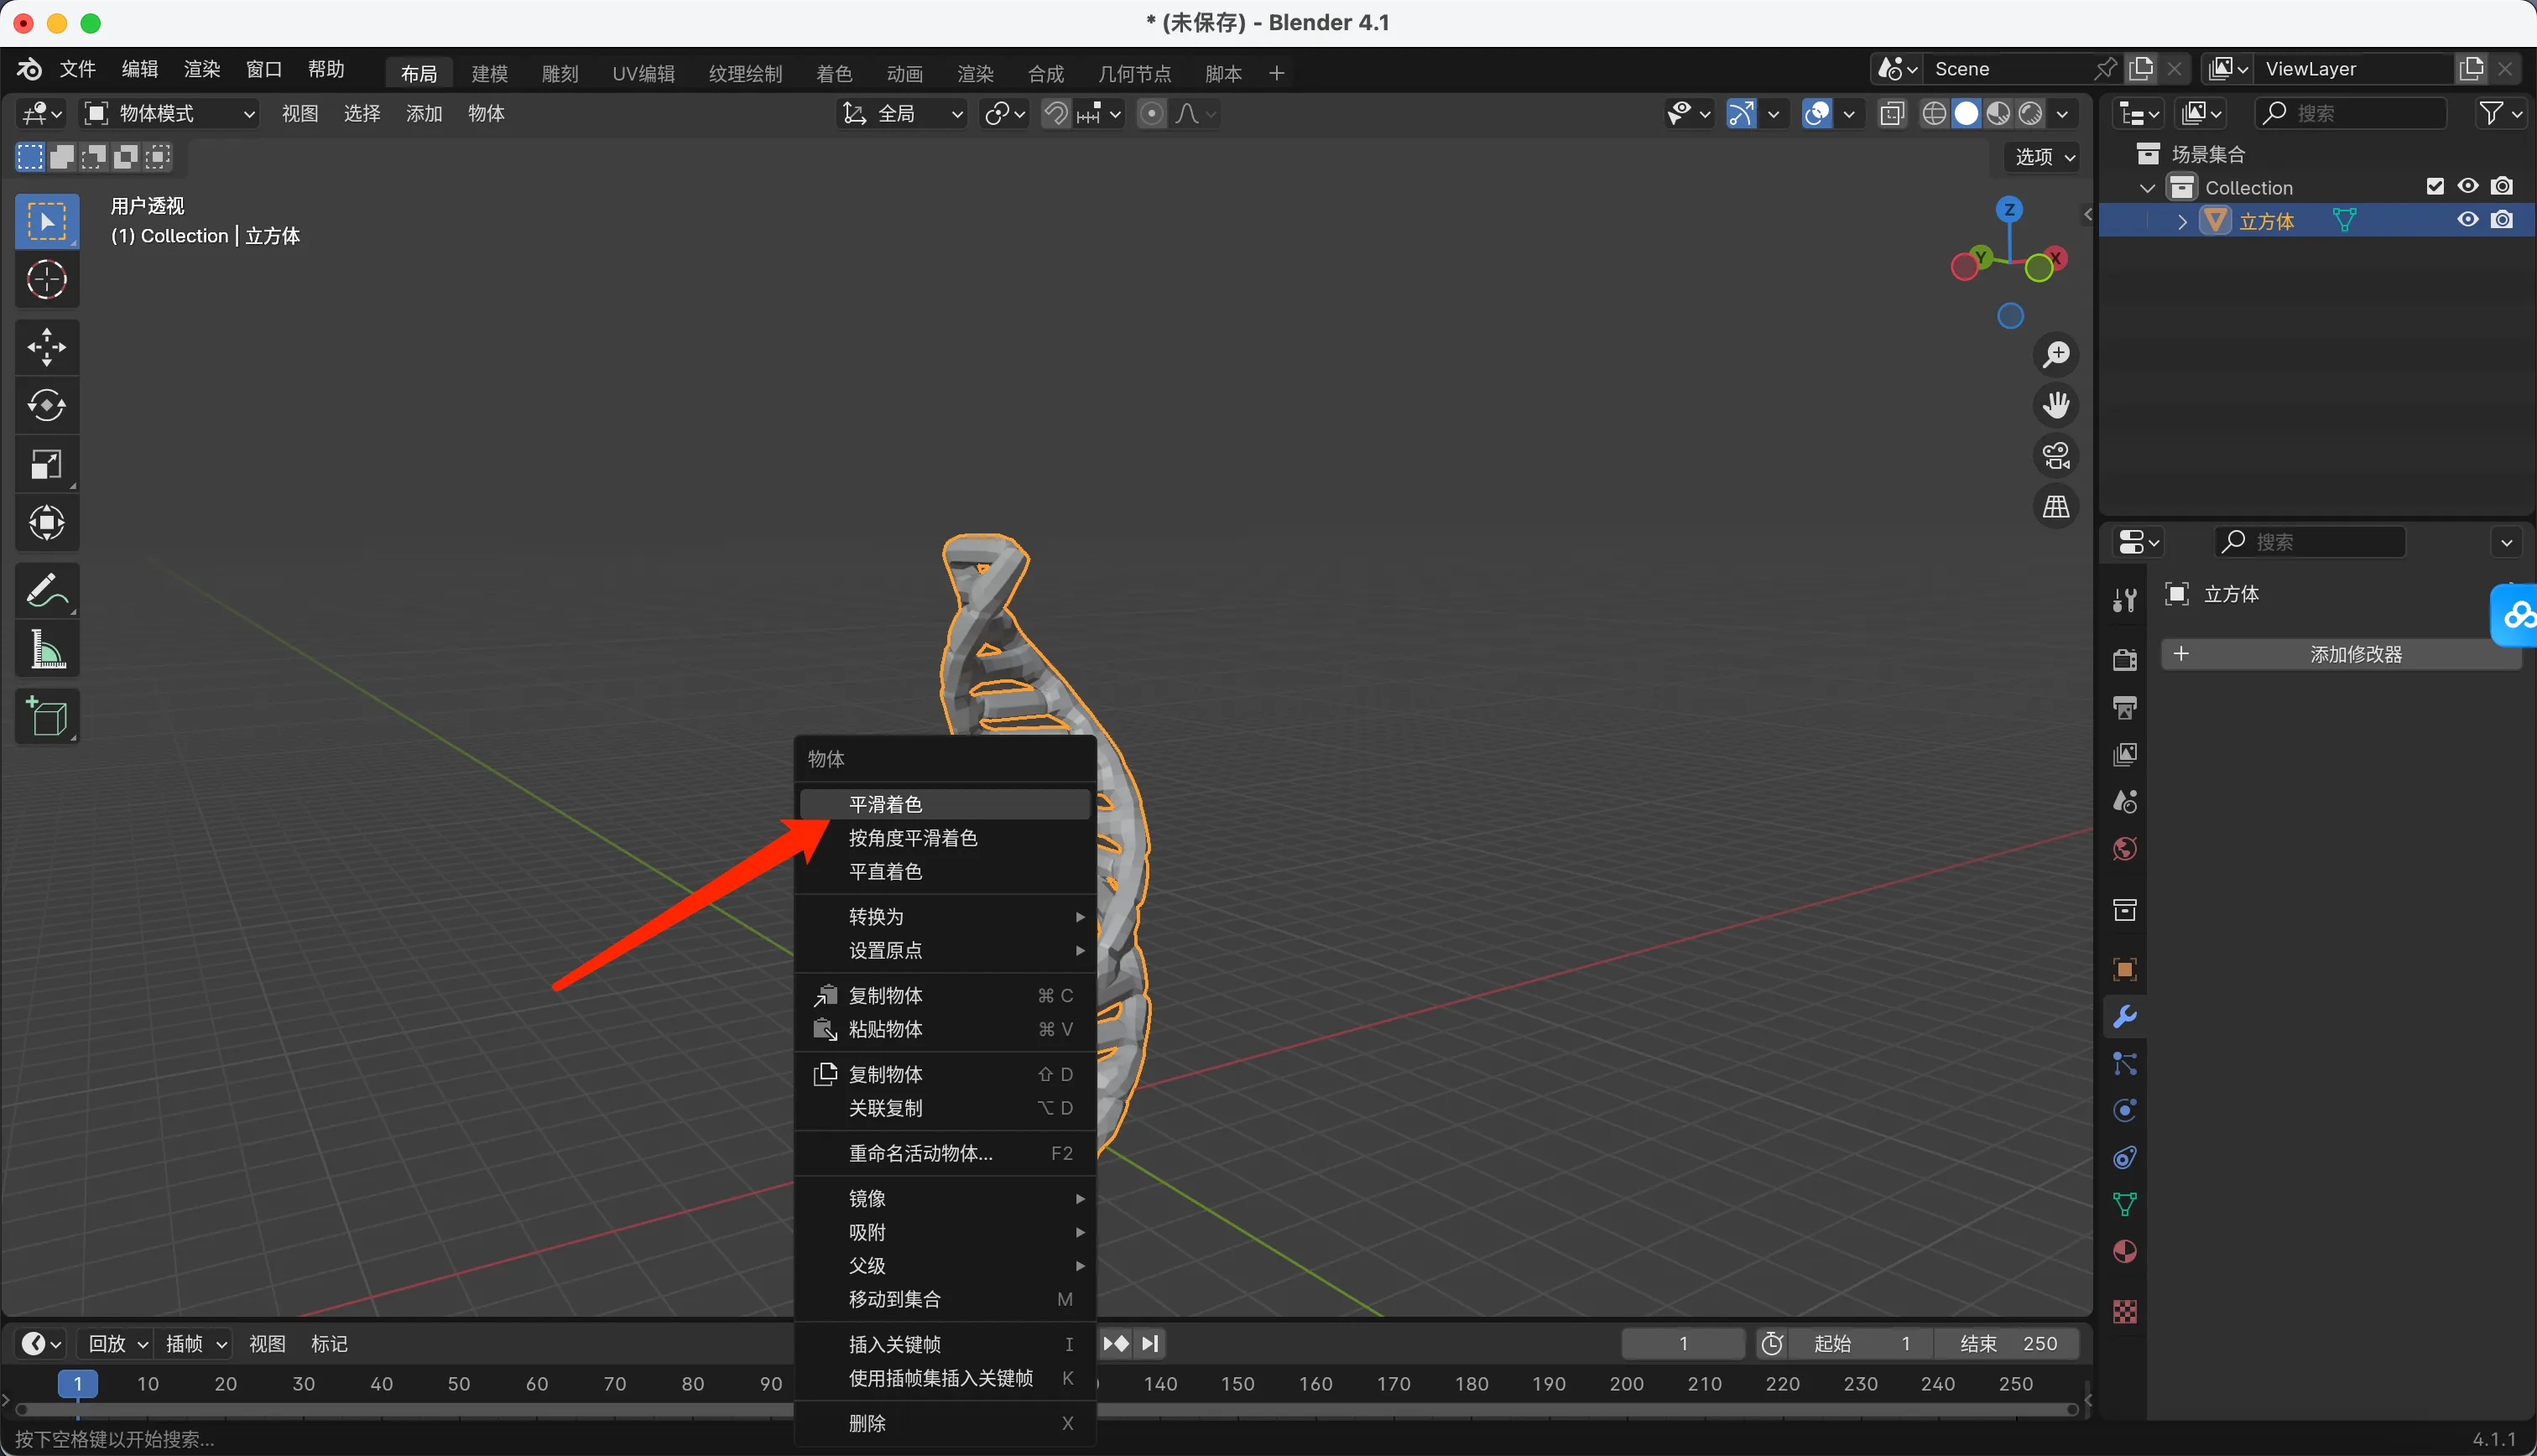Toggle camera view with camera icon
This screenshot has height=1456, width=2537.
click(x=2055, y=456)
